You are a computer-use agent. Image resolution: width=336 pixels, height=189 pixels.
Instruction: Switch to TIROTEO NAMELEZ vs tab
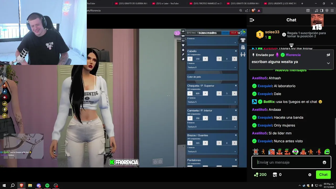[x=206, y=3]
